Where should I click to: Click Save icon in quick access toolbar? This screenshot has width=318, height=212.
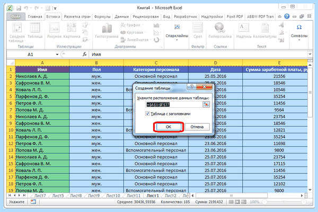click(x=19, y=8)
